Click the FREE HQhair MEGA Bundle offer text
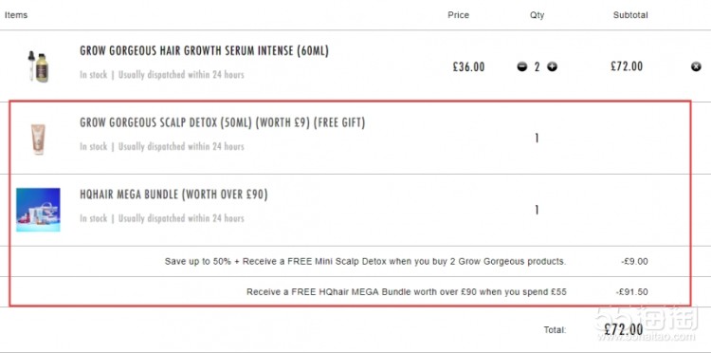711x353 pixels. click(x=407, y=291)
